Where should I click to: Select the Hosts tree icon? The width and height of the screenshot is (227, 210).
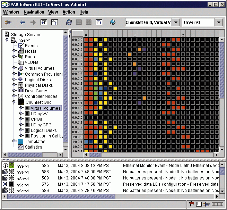[x=21, y=51]
